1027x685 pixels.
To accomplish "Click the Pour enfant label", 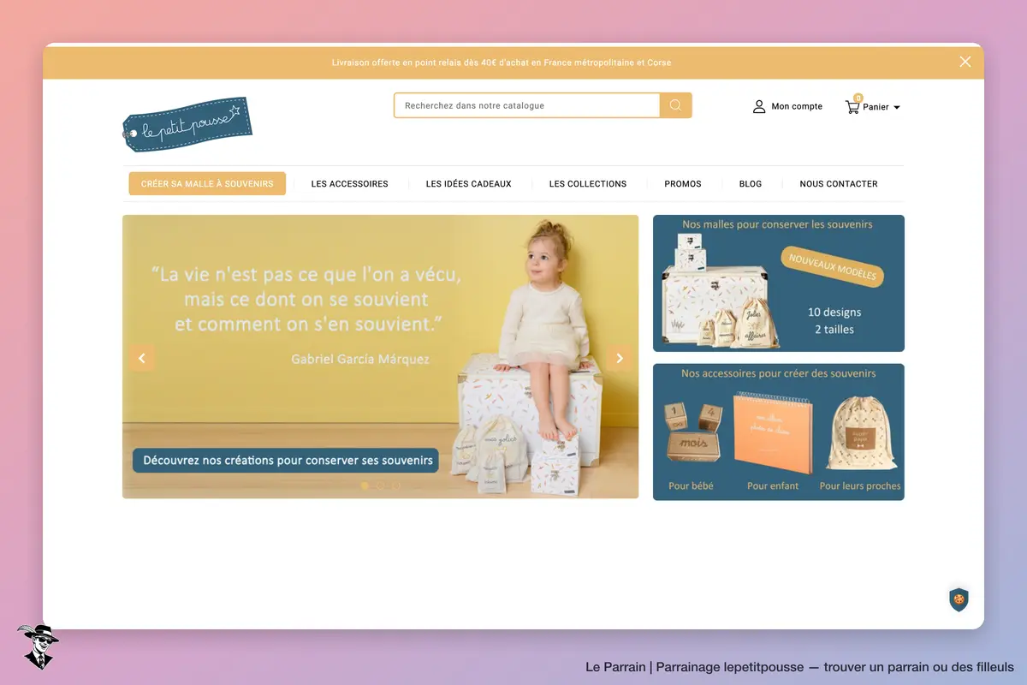I will point(773,485).
